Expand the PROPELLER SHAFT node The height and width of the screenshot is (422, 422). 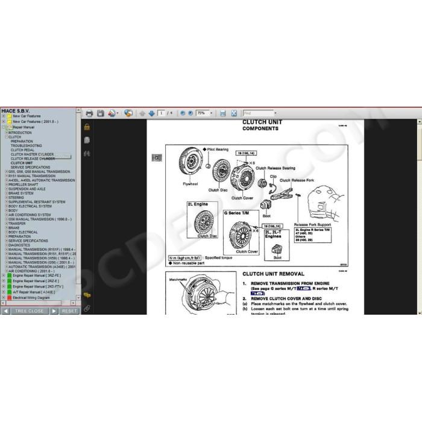click(7, 184)
